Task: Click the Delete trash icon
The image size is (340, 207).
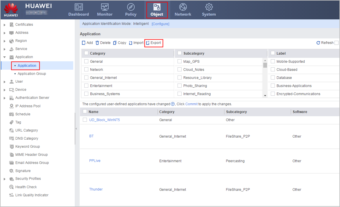Action: (97, 43)
